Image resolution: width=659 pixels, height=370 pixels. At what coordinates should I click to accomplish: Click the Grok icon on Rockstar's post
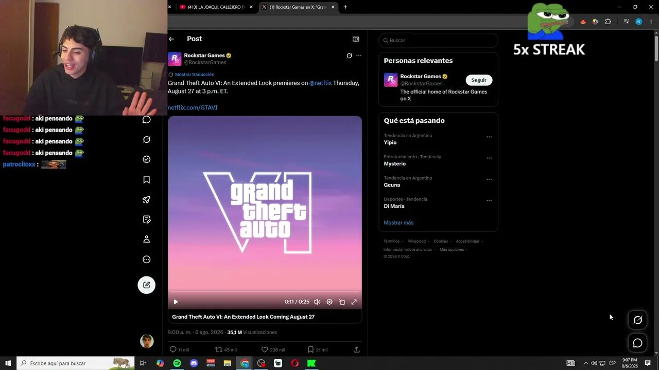349,55
